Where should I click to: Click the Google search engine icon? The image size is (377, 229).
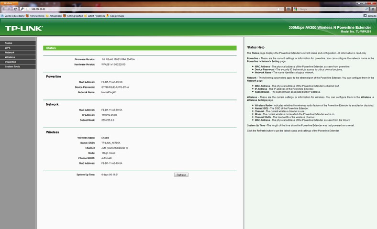point(295,9)
